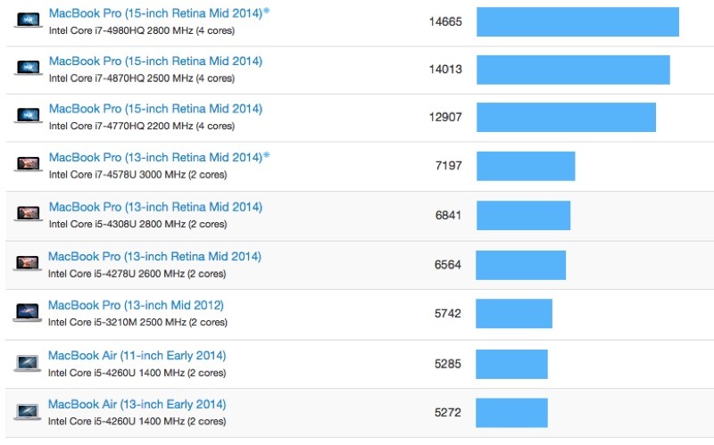Click the score bar for 12907
Image resolution: width=714 pixels, height=445 pixels.
566,118
